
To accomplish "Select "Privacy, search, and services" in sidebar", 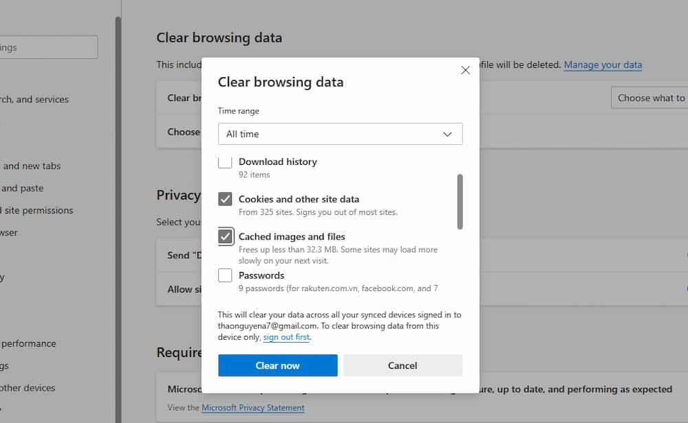I will tap(34, 99).
